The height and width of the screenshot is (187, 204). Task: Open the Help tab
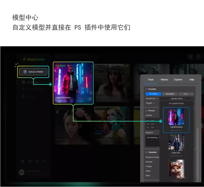(192, 79)
